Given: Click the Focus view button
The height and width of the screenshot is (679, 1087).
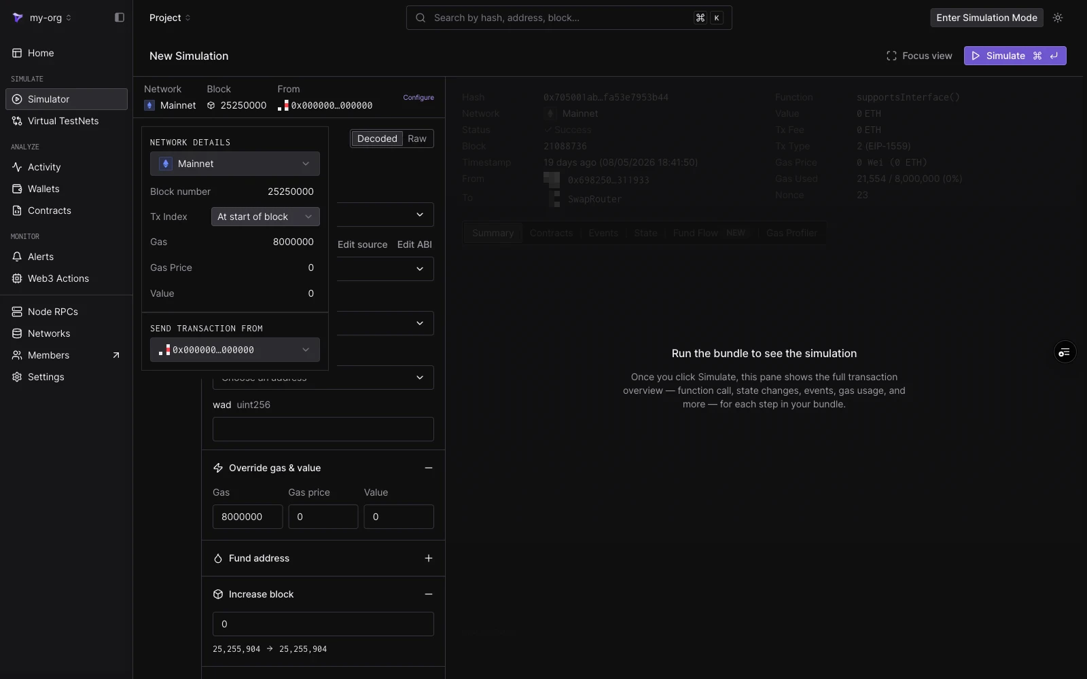Looking at the screenshot, I should (919, 56).
